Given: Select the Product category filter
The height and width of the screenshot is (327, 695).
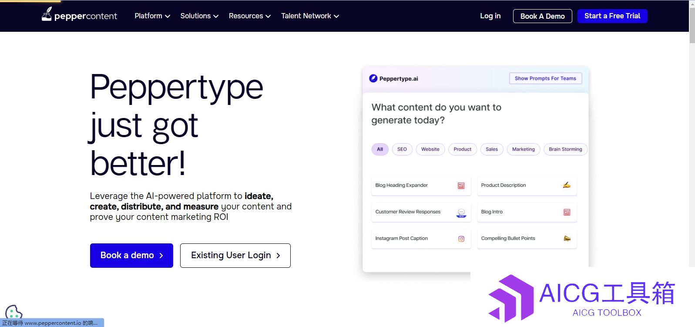Looking at the screenshot, I should tap(463, 149).
